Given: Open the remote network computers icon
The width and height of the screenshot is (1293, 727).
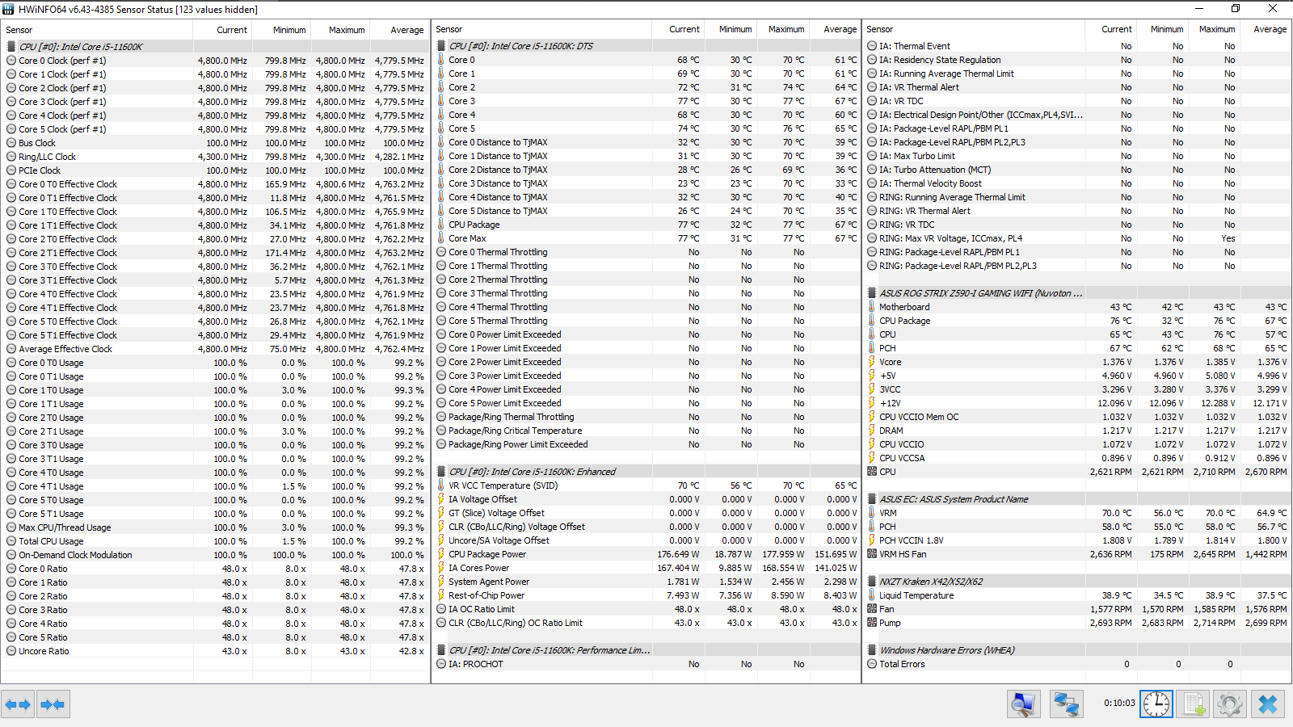Looking at the screenshot, I should (x=1066, y=704).
